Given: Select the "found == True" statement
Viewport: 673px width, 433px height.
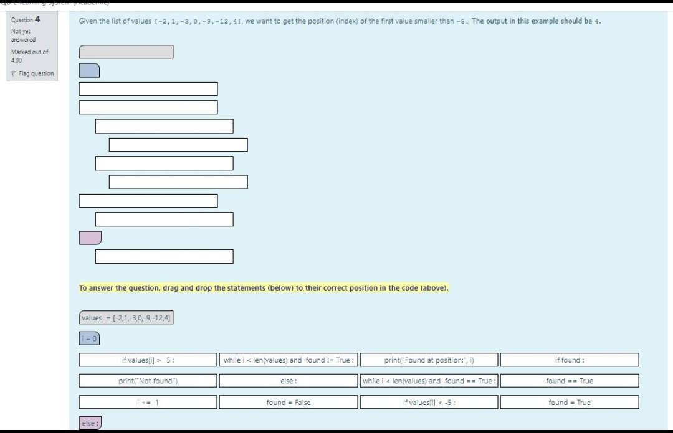Looking at the screenshot, I should (570, 381).
